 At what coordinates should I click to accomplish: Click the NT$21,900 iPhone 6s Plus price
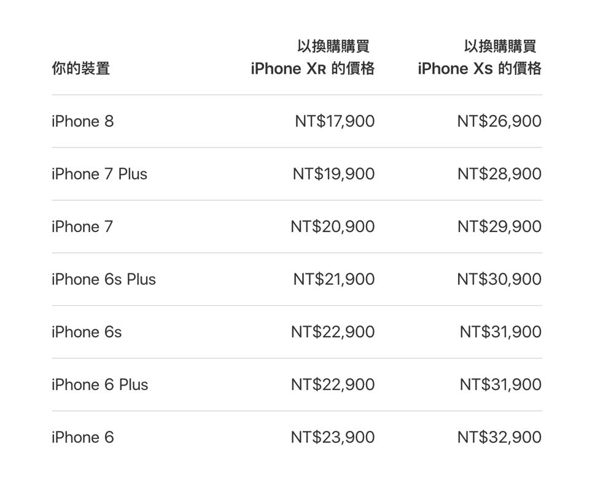point(333,279)
